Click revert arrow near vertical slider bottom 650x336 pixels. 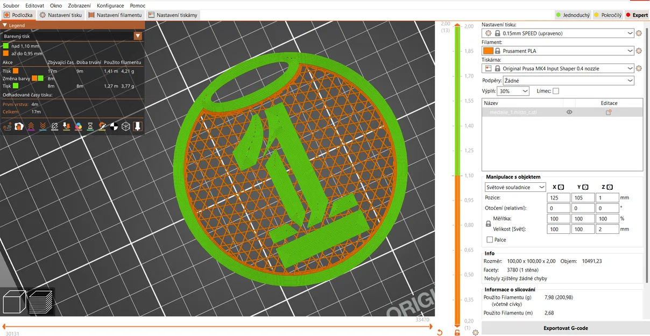pyautogui.click(x=440, y=333)
